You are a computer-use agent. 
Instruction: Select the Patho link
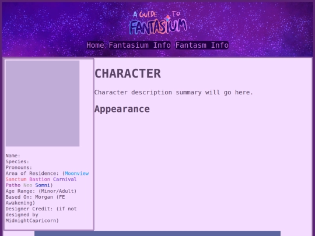(13, 185)
